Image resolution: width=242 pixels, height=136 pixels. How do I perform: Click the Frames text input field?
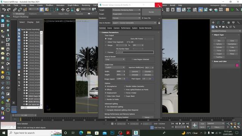tap(135, 52)
